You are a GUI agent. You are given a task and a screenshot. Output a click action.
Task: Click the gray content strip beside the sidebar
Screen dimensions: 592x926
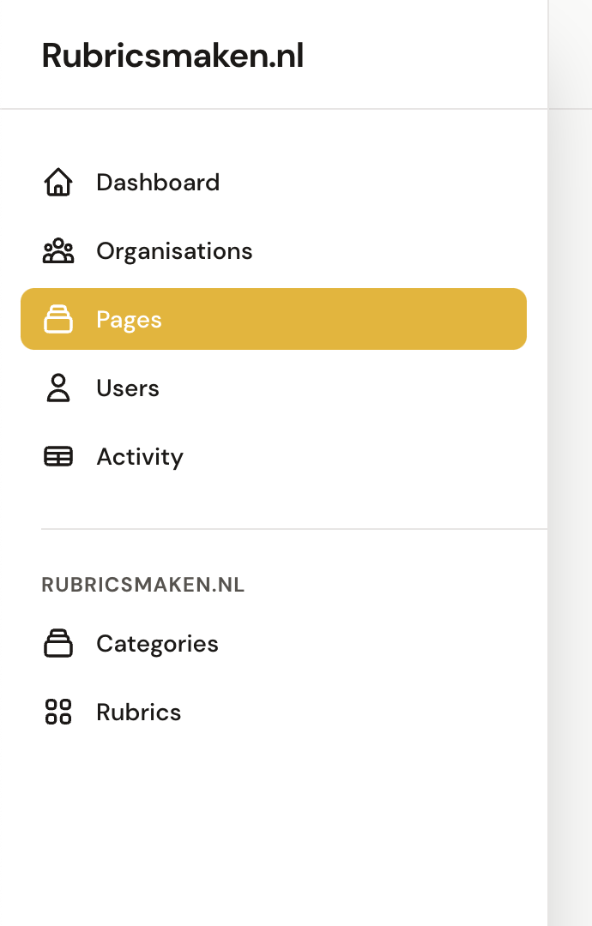point(570,514)
